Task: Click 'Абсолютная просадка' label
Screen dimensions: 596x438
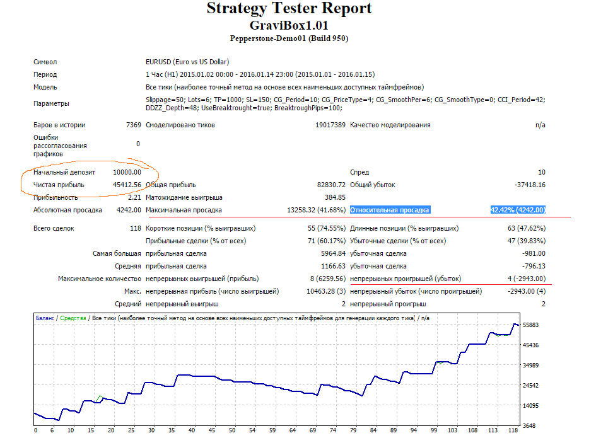Action: 67,210
